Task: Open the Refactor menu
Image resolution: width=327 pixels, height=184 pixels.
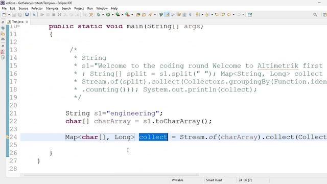Action: tap(37, 8)
